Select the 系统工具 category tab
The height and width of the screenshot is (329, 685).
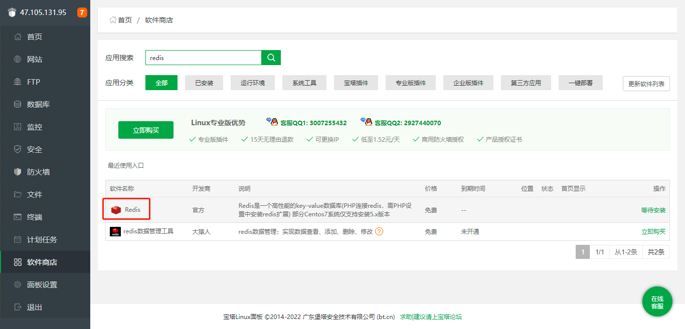click(x=304, y=83)
